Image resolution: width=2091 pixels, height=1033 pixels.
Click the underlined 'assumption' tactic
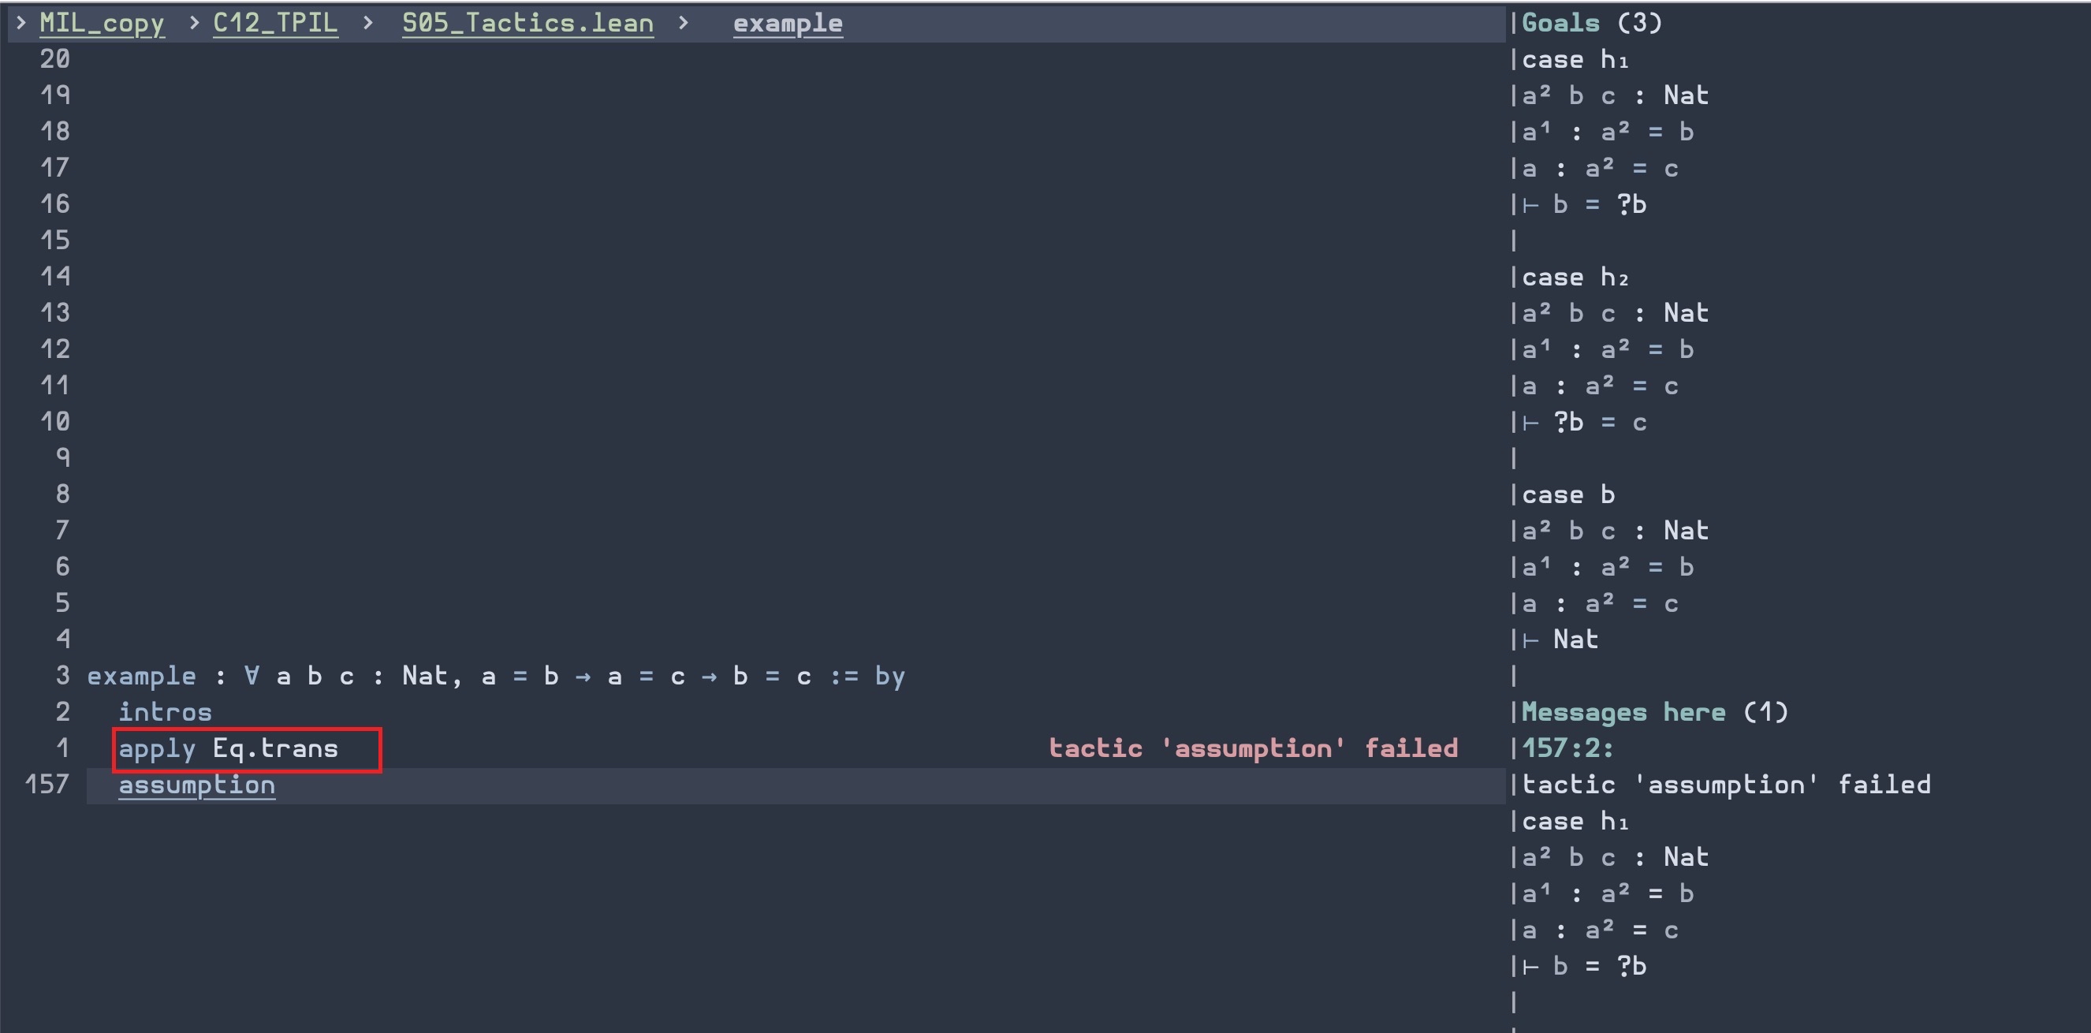[x=196, y=785]
